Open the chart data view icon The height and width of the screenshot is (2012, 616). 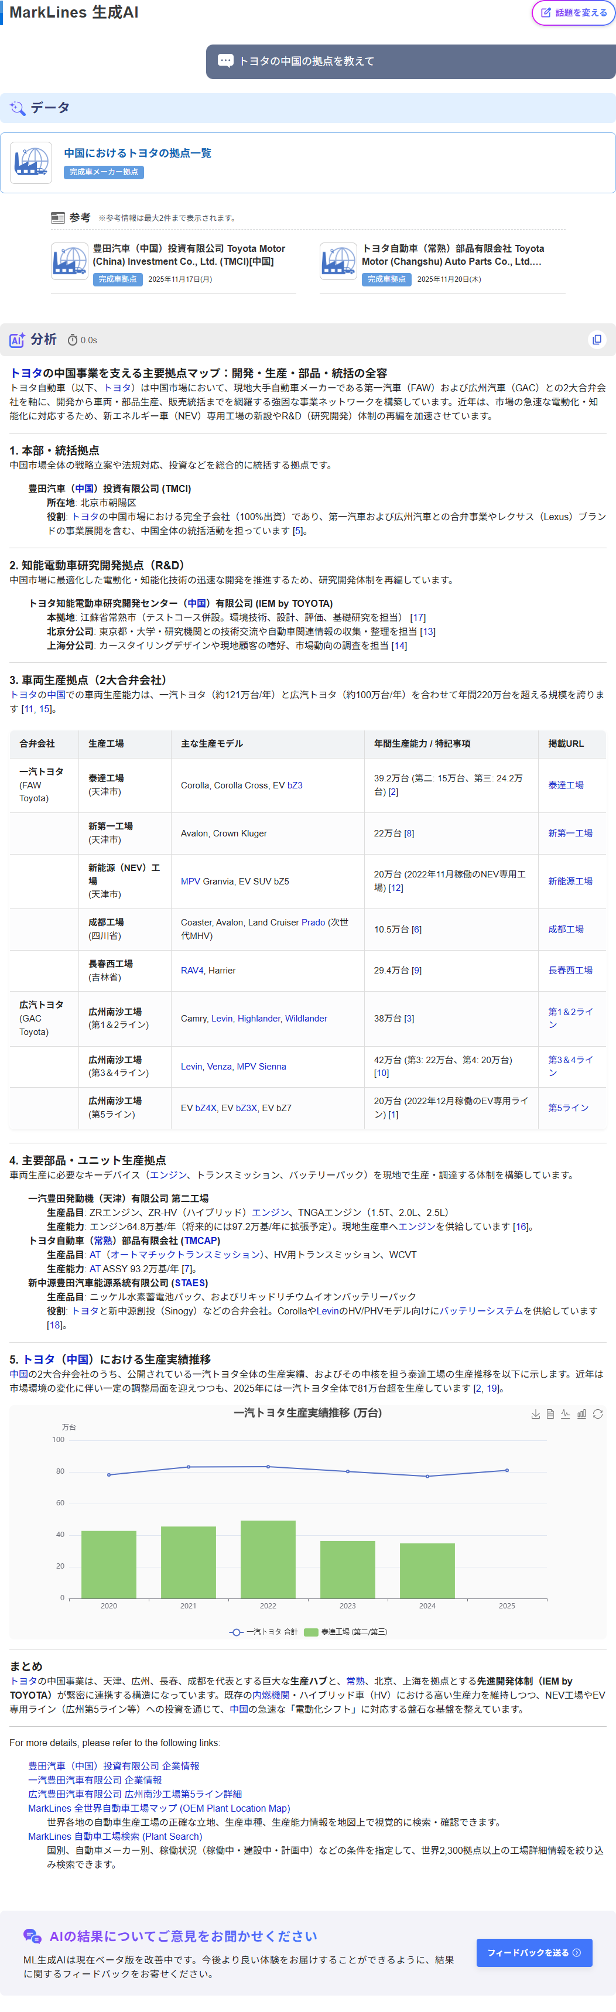(x=550, y=1414)
